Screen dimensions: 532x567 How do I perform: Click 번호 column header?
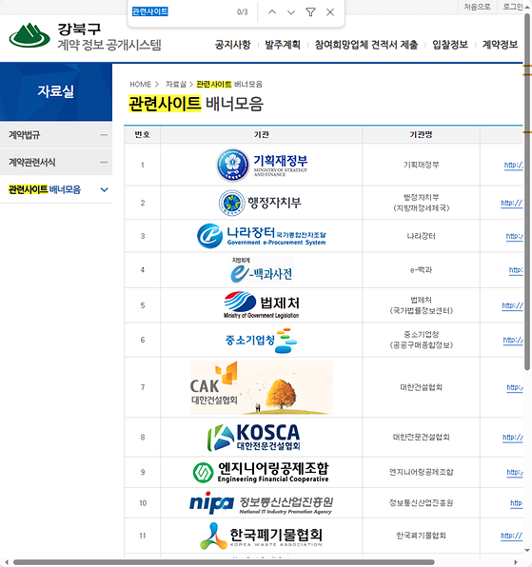click(x=142, y=134)
